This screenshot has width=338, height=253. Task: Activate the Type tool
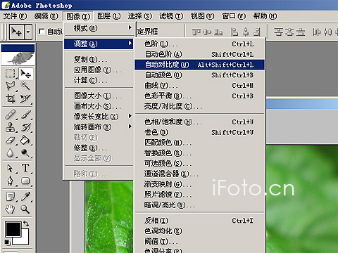tap(25, 168)
